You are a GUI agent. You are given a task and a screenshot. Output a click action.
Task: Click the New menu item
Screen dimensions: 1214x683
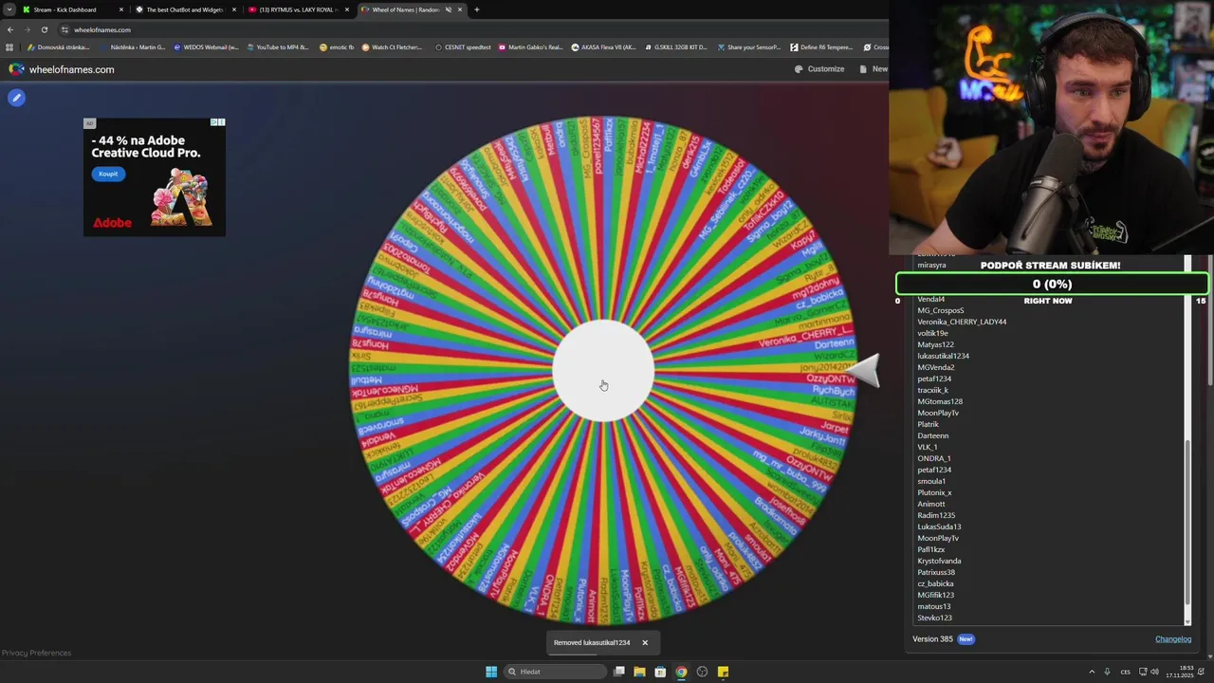click(x=874, y=69)
